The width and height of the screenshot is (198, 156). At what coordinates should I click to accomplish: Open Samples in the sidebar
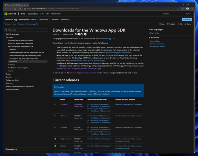10,71
